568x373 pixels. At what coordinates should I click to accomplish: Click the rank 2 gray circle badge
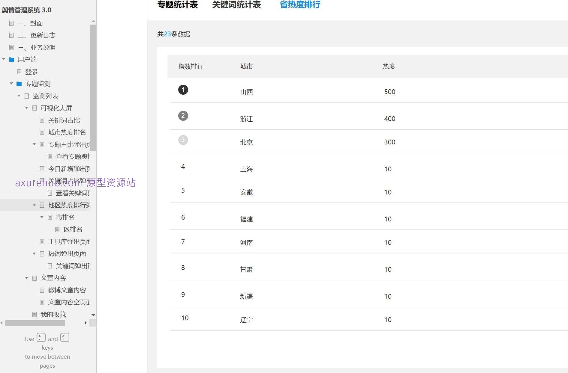tap(183, 116)
